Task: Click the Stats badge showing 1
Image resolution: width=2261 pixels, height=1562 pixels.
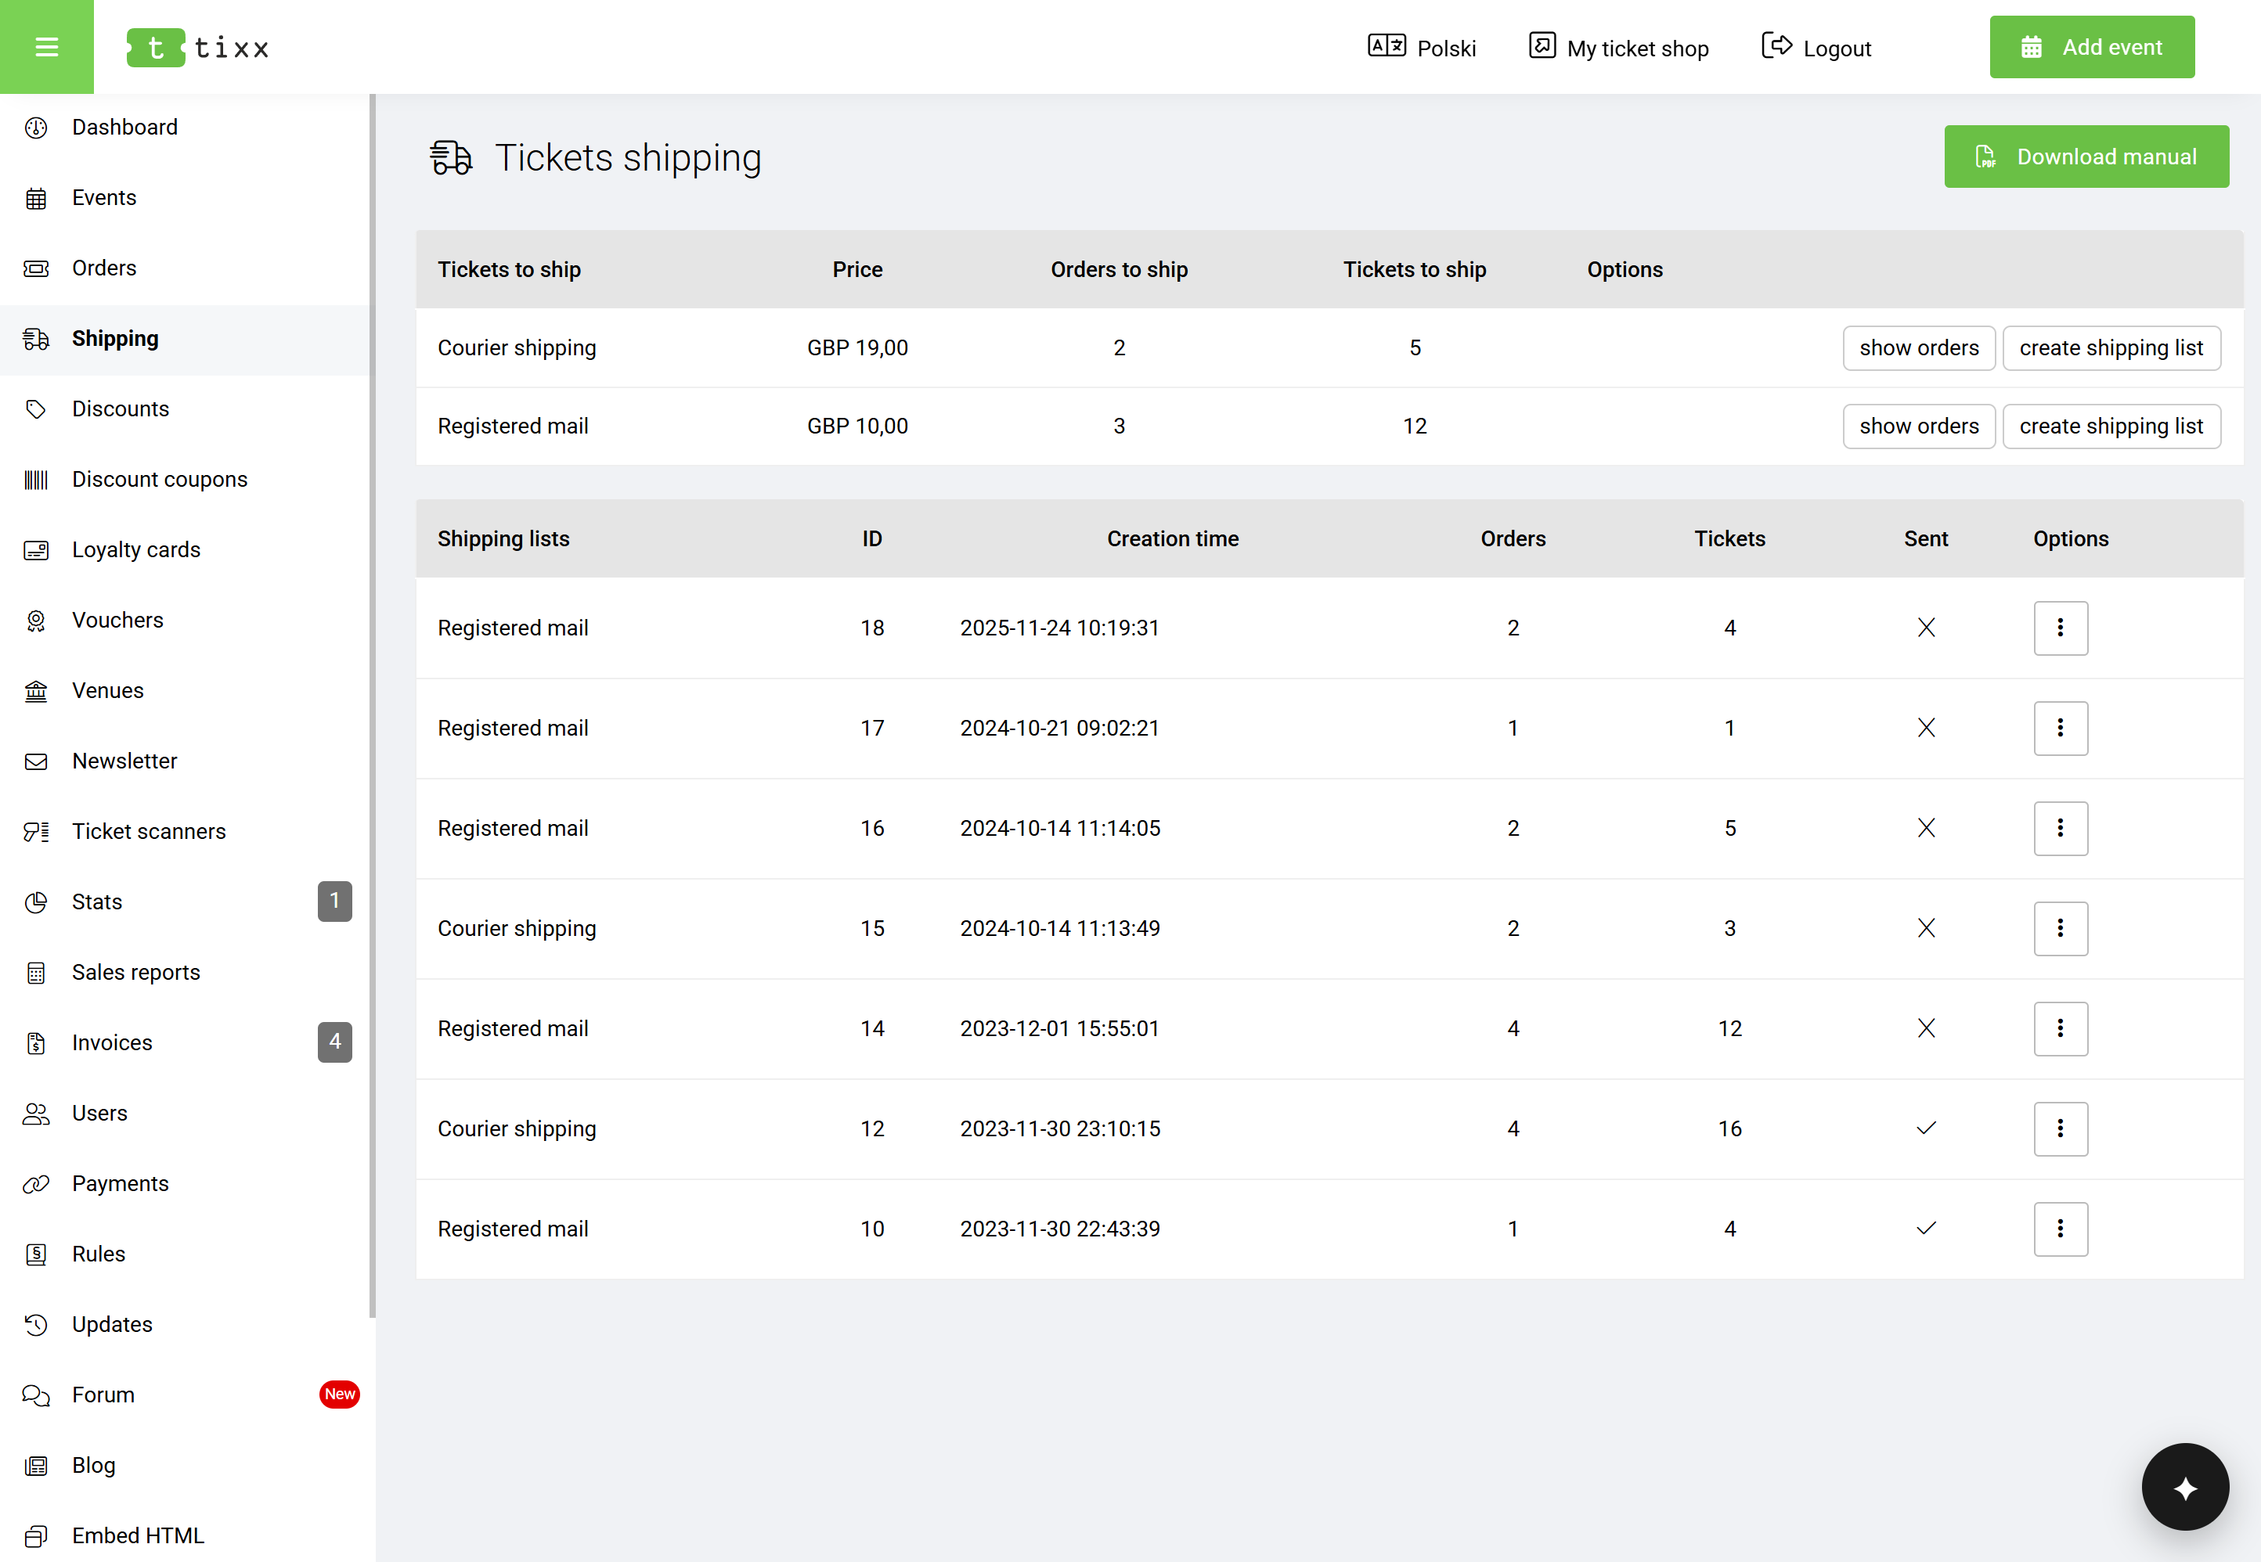Action: point(335,902)
